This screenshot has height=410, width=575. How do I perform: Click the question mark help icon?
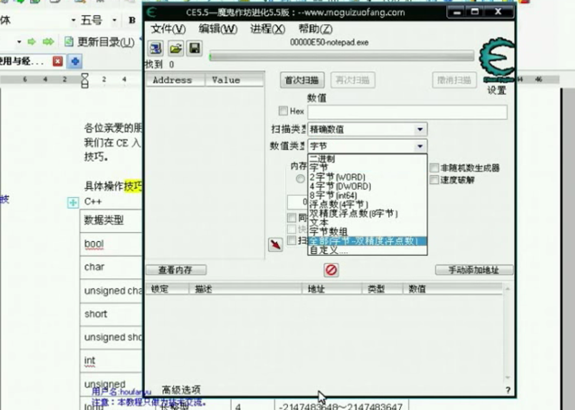click(x=508, y=390)
